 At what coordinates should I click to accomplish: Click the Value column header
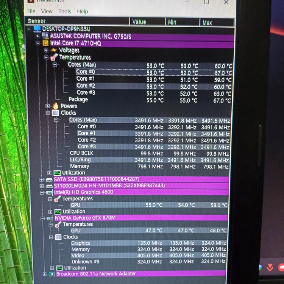pos(147,22)
